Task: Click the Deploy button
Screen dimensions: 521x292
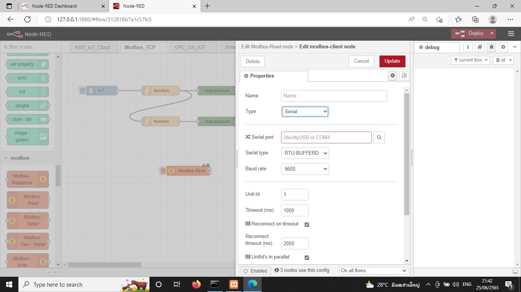Action: pyautogui.click(x=470, y=33)
